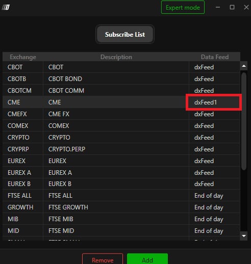This screenshot has width=251, height=264.
Task: Select the CMEFX exchange cell
Action: [23, 114]
